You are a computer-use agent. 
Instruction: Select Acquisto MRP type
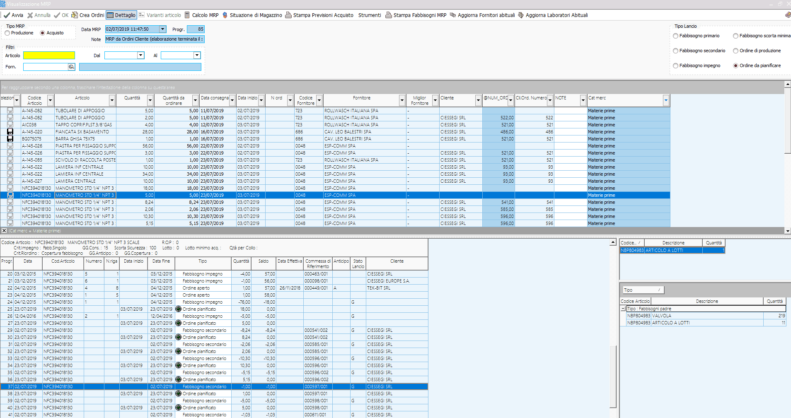coord(43,33)
